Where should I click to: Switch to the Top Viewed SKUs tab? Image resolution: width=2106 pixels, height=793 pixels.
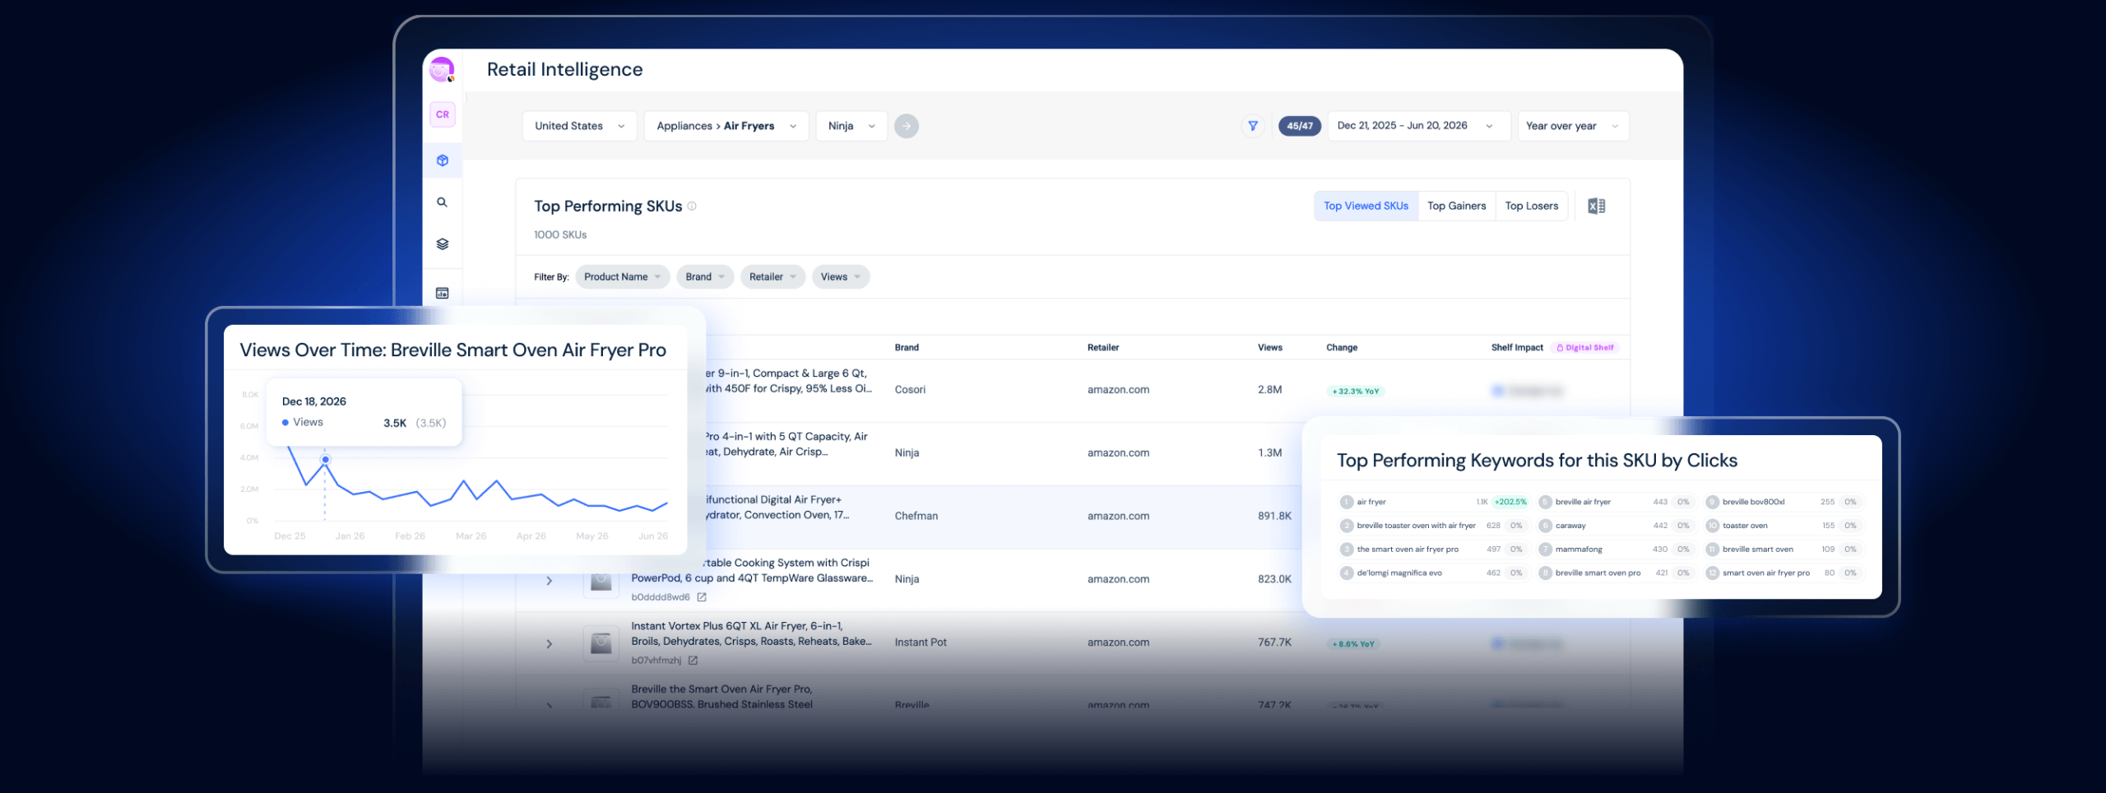click(1366, 206)
